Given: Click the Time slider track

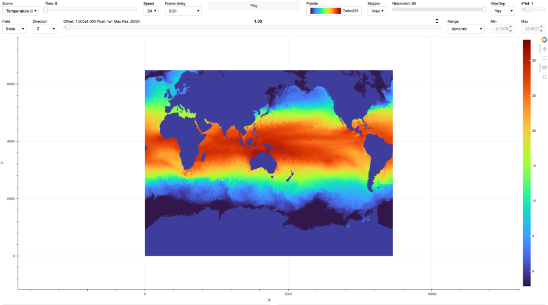Looking at the screenshot, I should 91,10.
